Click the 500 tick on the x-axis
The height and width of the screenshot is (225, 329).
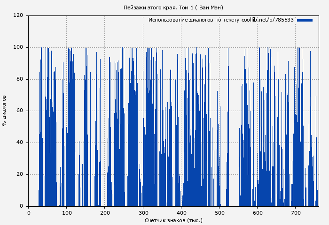point(219,213)
